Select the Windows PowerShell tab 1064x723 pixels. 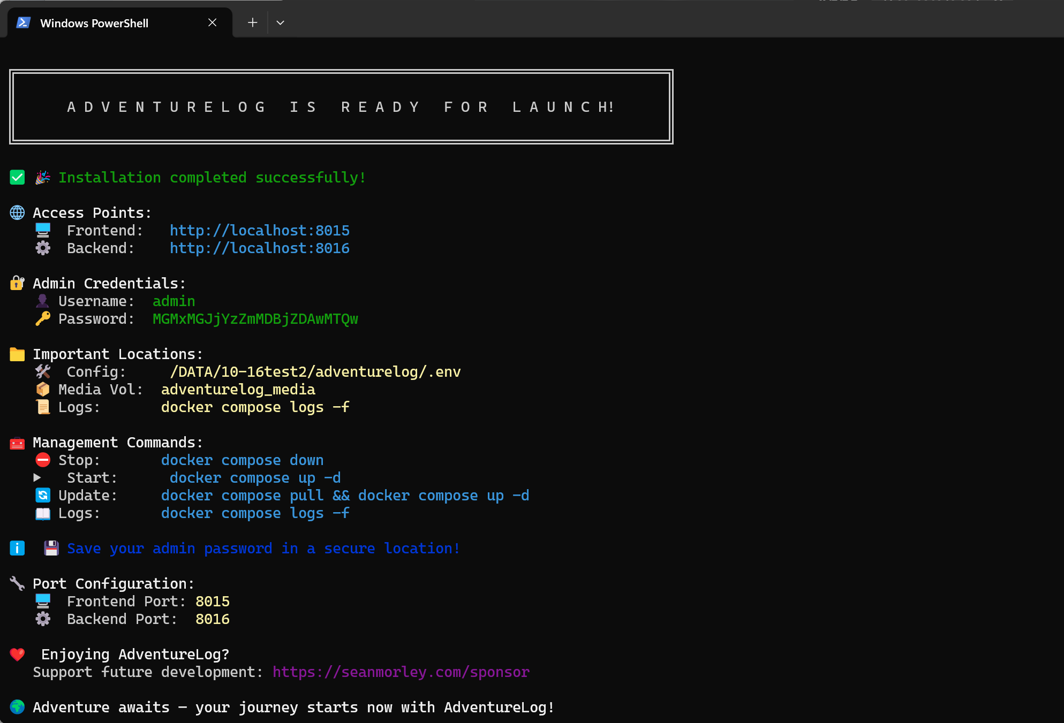(94, 23)
